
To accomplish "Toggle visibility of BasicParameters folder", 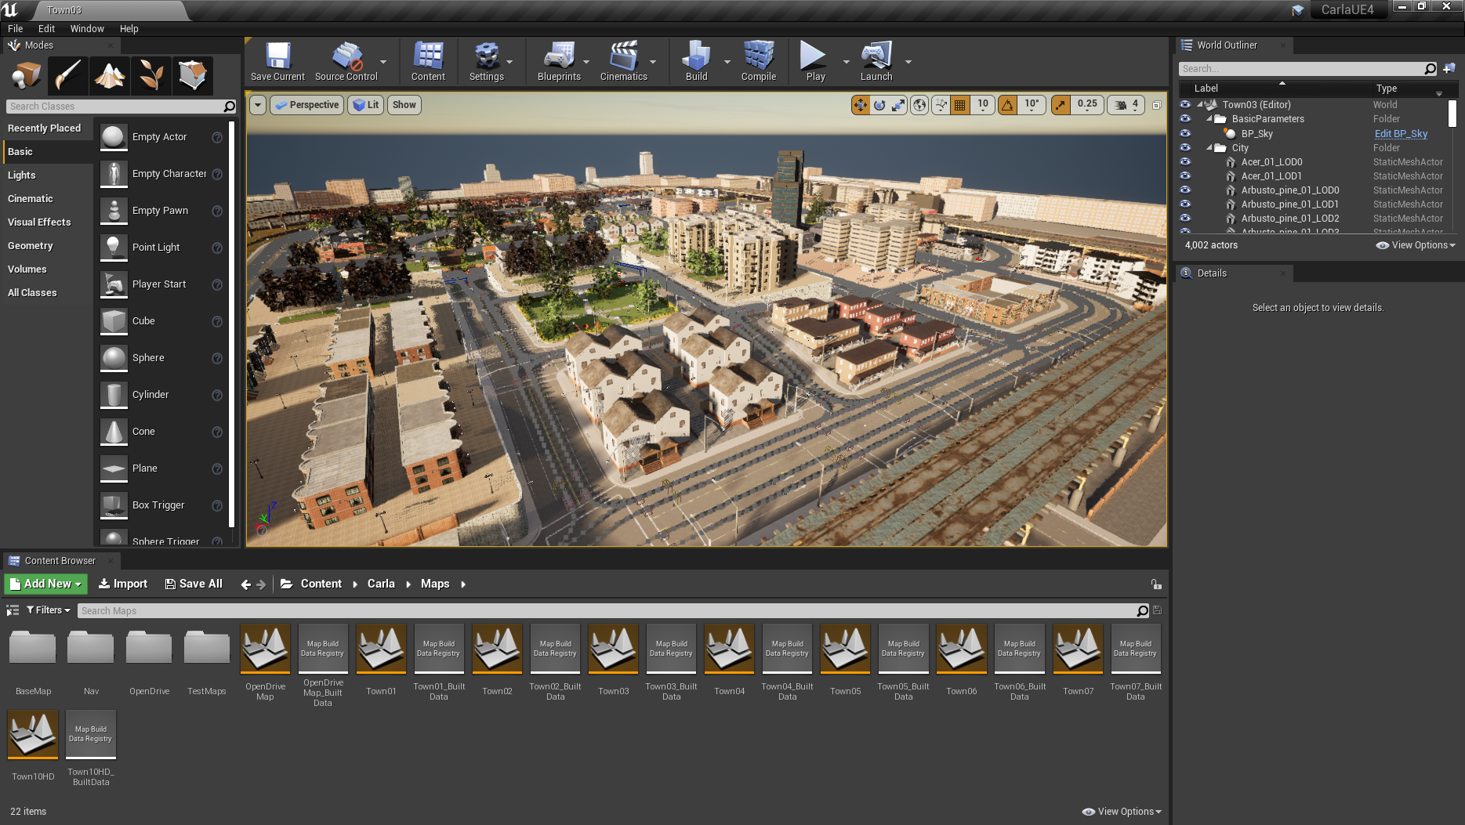I will (1185, 119).
